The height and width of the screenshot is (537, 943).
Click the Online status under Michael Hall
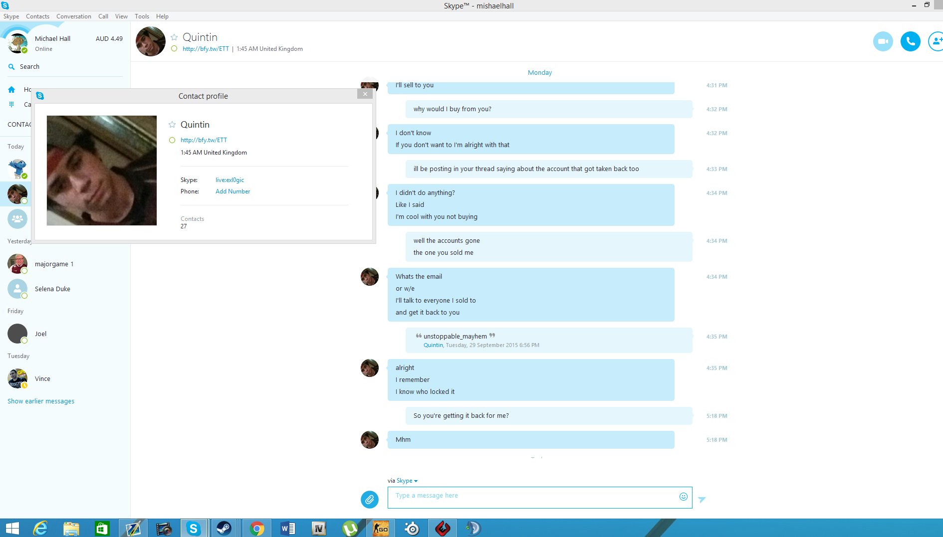43,49
